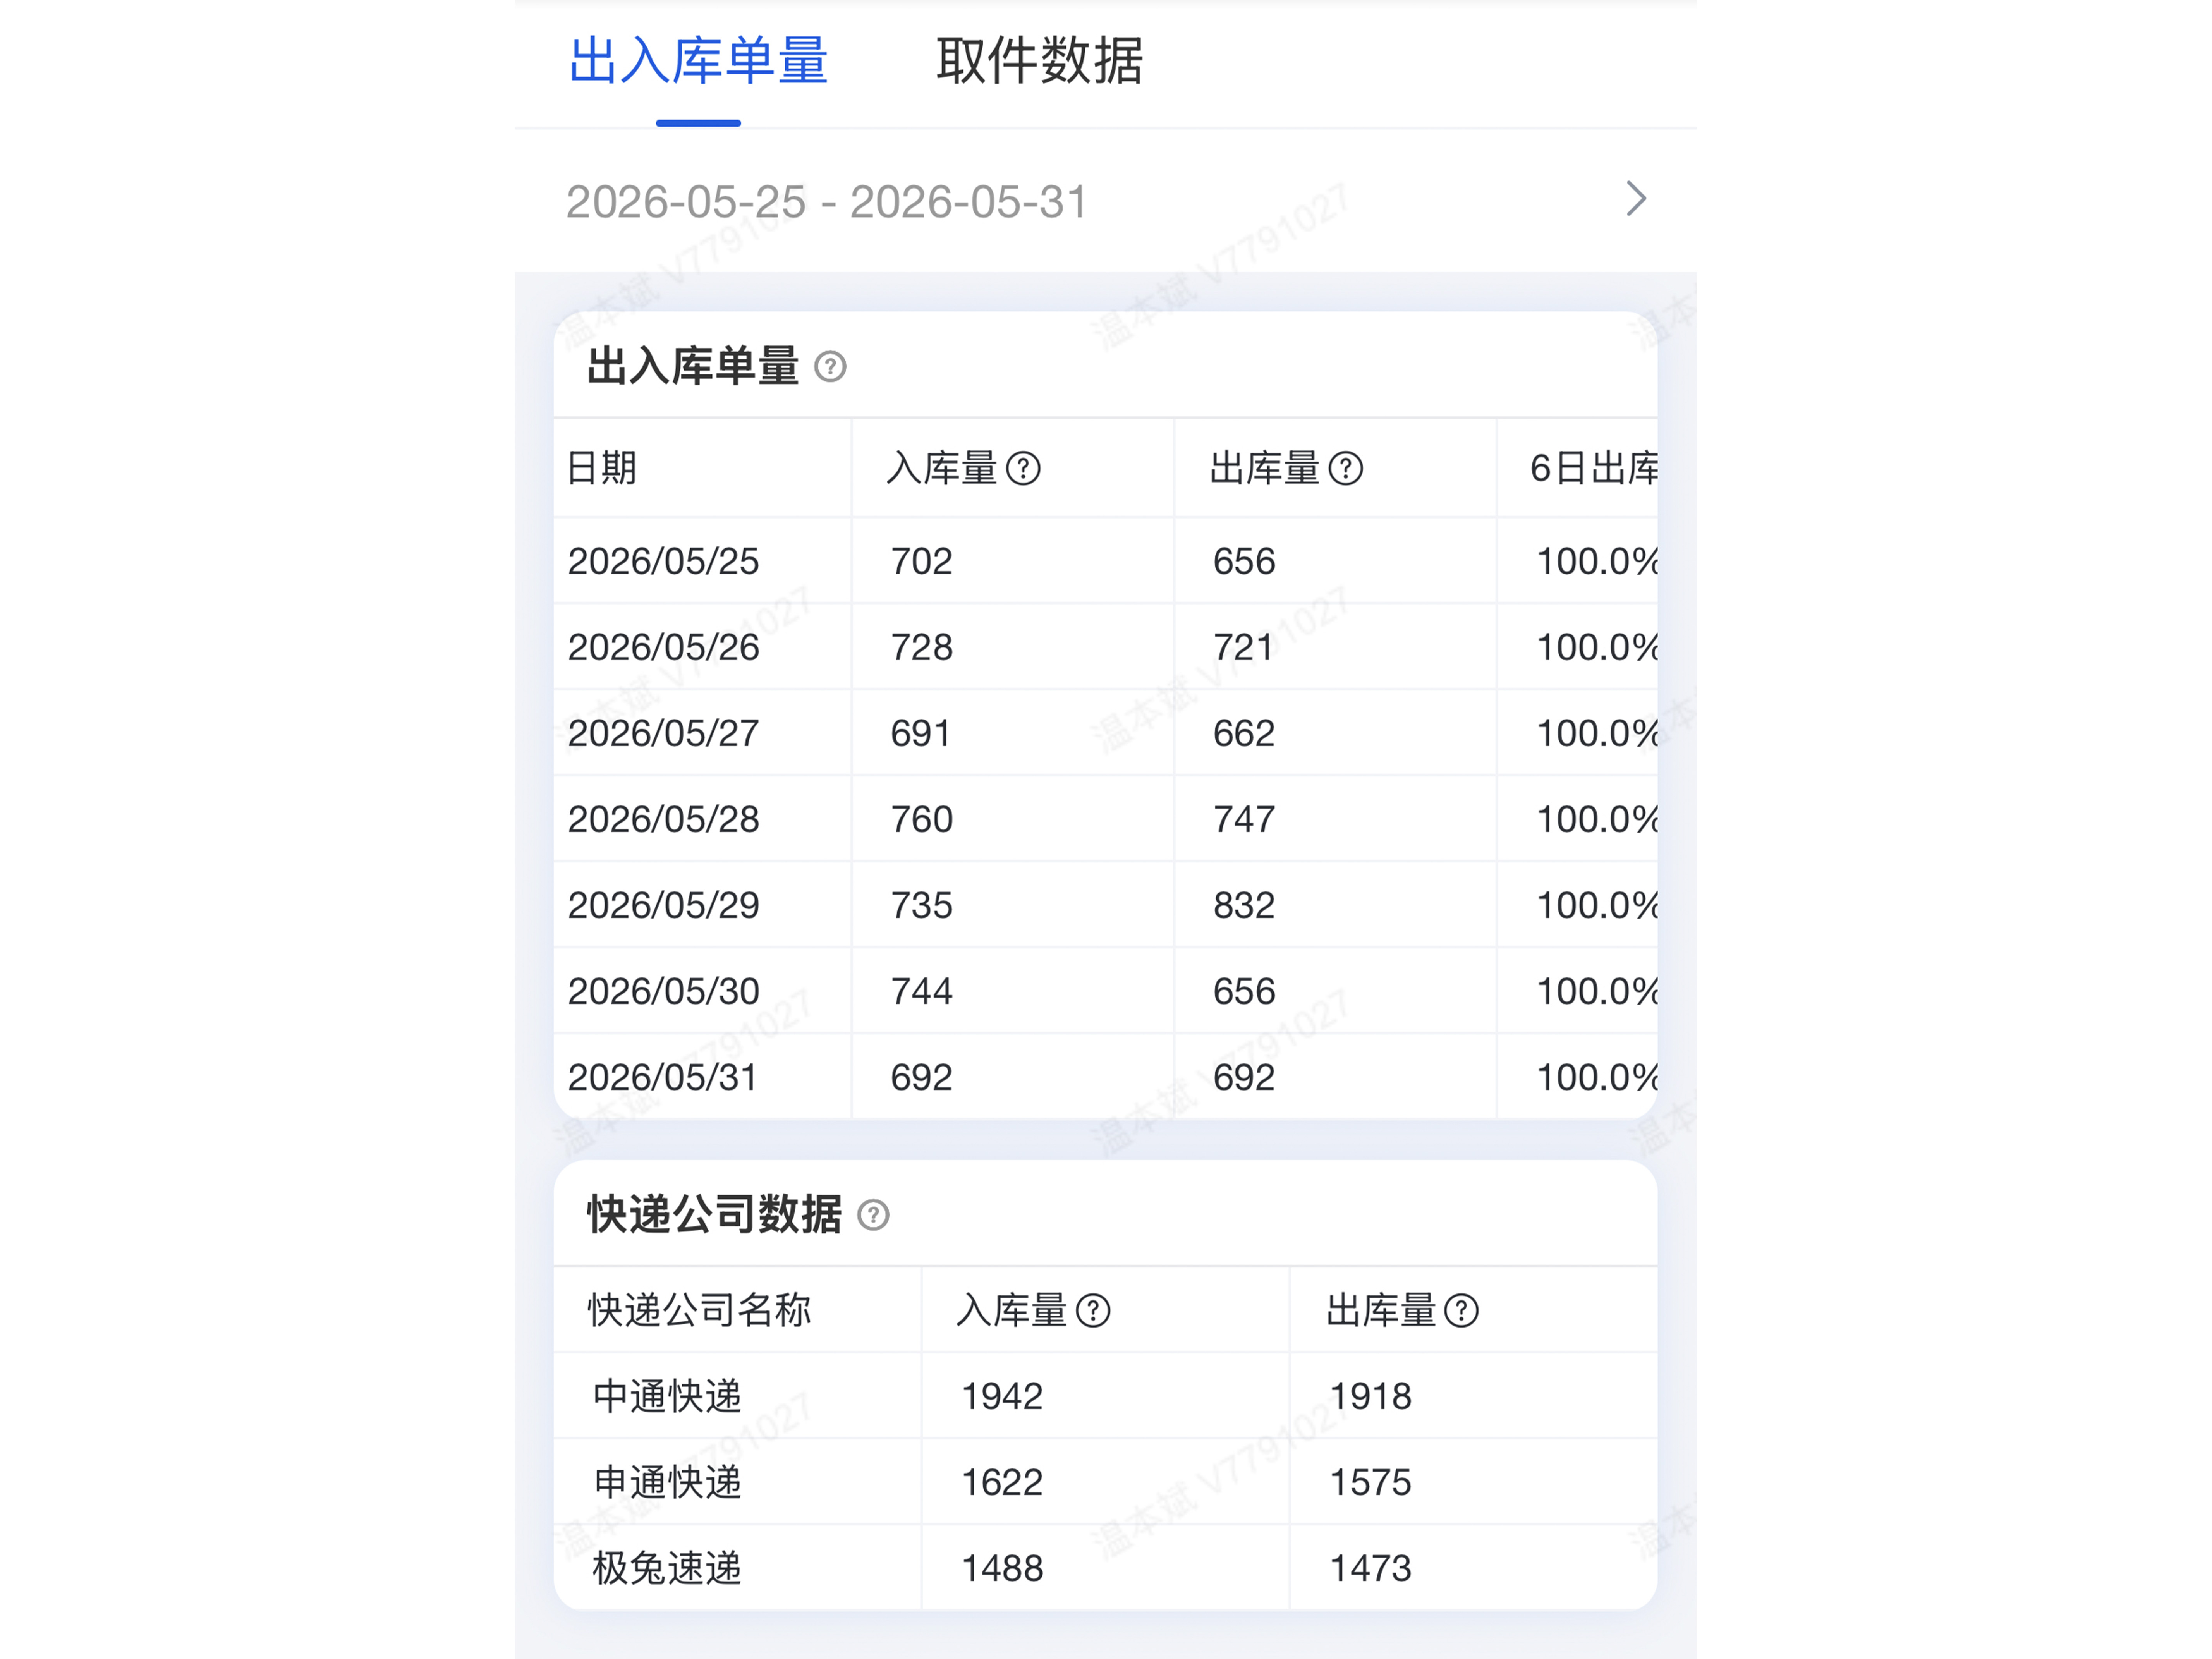2212x1659 pixels.
Task: Select the 申通快递 courier row
Action: tap(1105, 1482)
